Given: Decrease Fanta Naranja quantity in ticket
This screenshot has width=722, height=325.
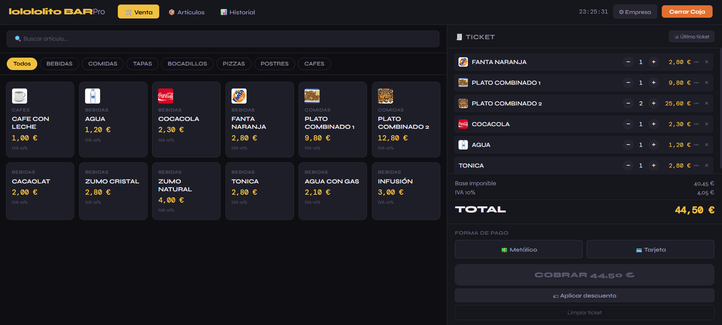Looking at the screenshot, I should click(628, 62).
